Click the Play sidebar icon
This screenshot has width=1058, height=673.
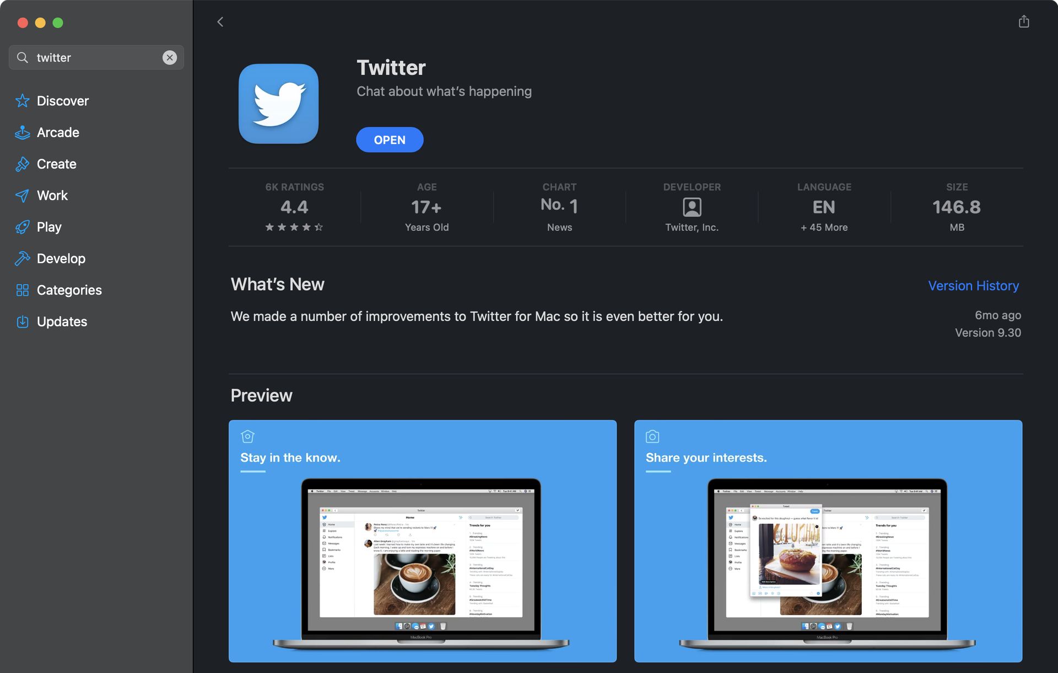(21, 227)
